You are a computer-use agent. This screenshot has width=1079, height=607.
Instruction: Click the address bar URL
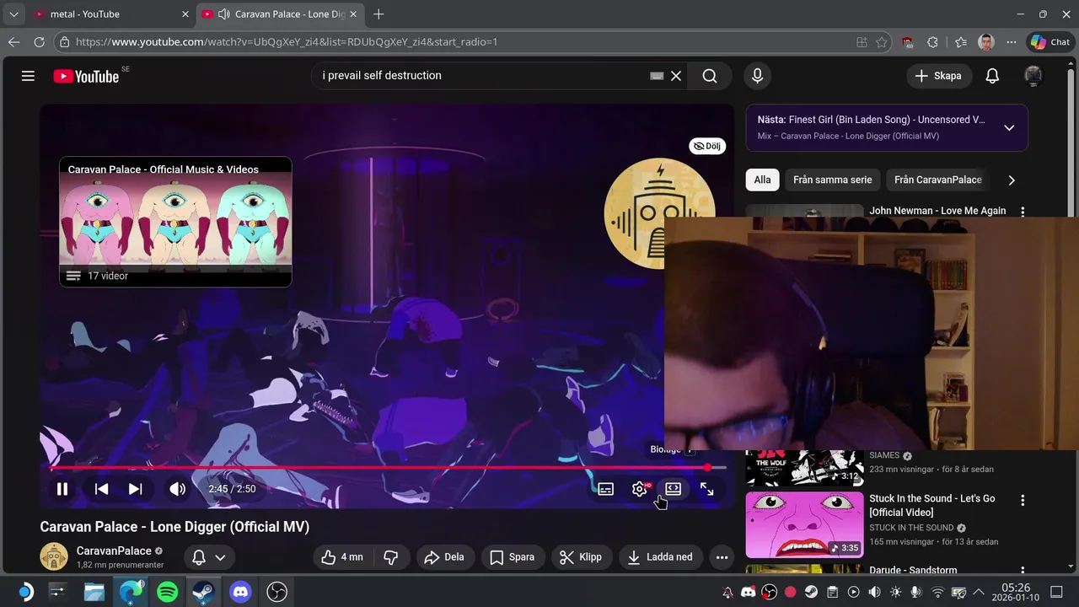pyautogui.click(x=287, y=42)
